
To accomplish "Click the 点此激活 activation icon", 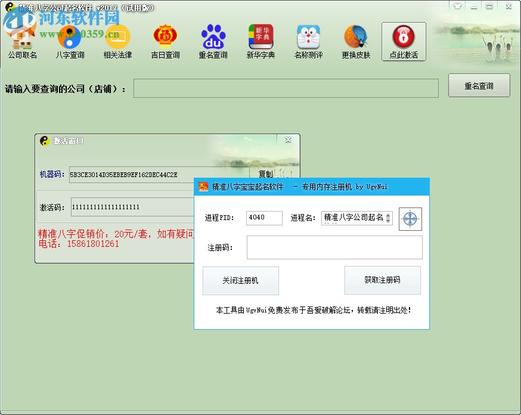I will pos(404,41).
